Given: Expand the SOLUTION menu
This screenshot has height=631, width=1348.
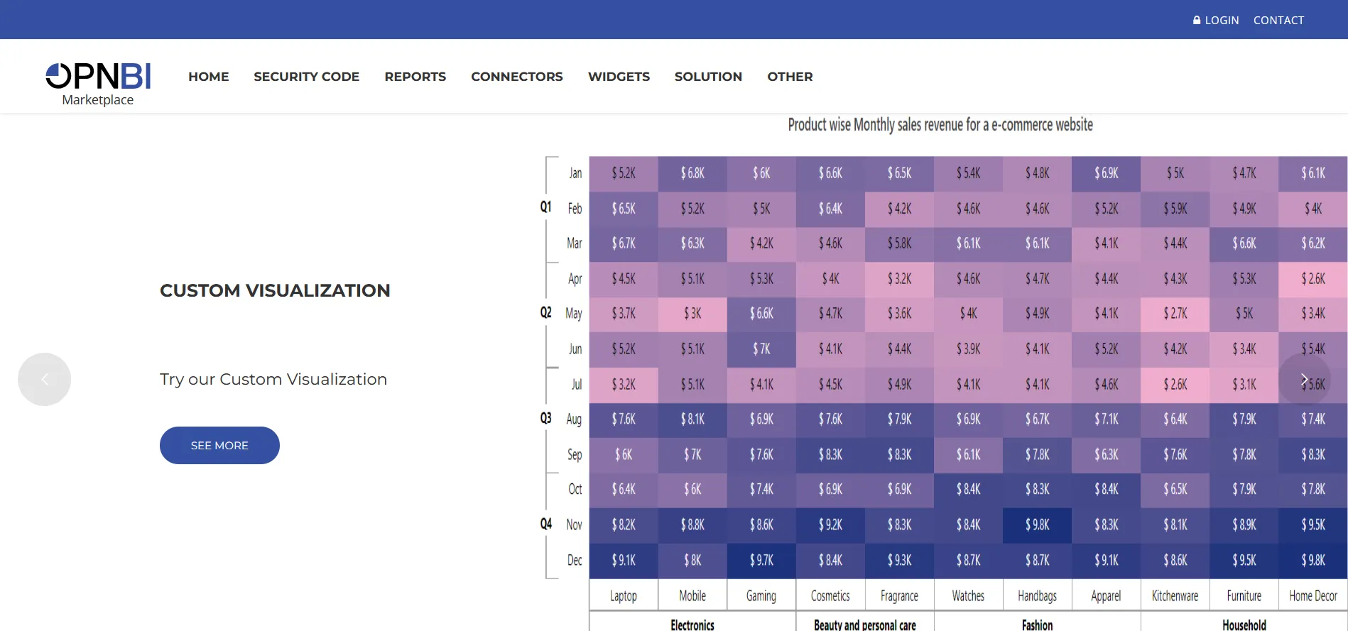Looking at the screenshot, I should [x=708, y=77].
